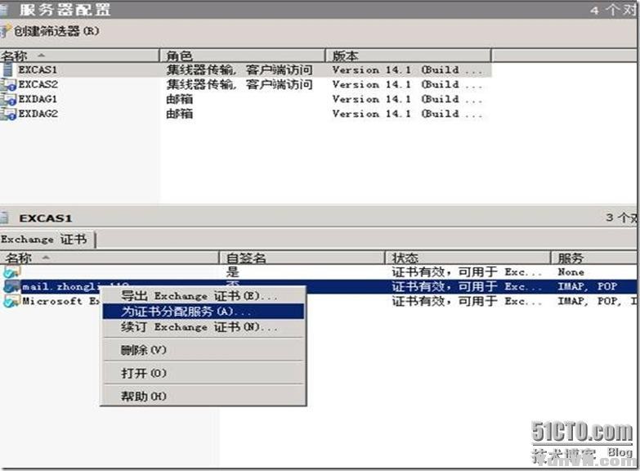Select EXDAG1 server row name
The image size is (640, 471).
[x=38, y=99]
